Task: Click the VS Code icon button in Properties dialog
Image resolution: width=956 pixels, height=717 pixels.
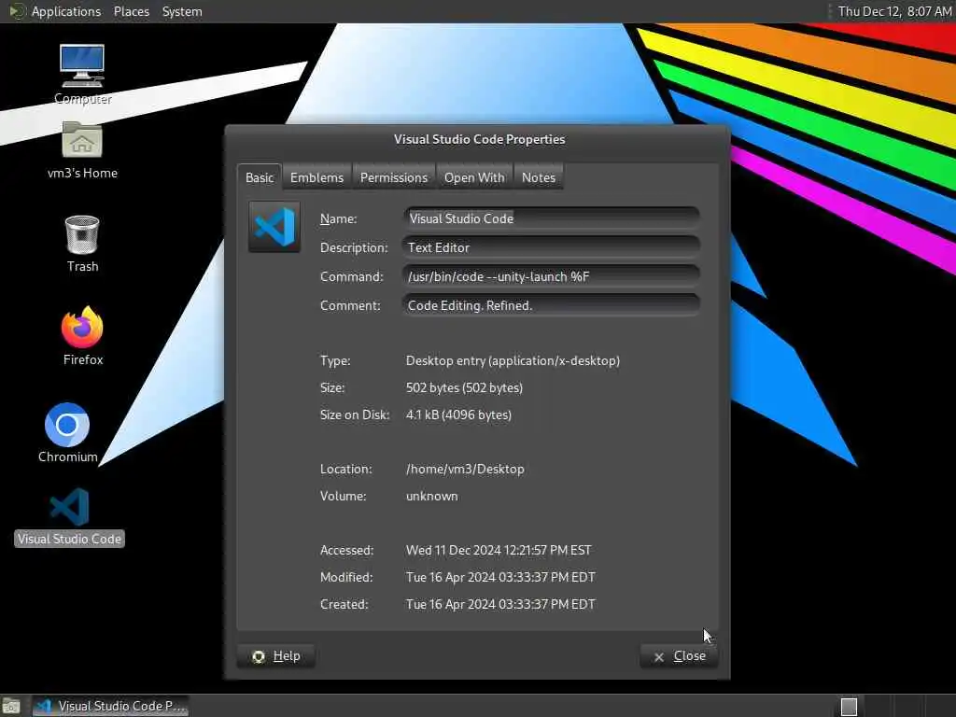Action: point(274,227)
